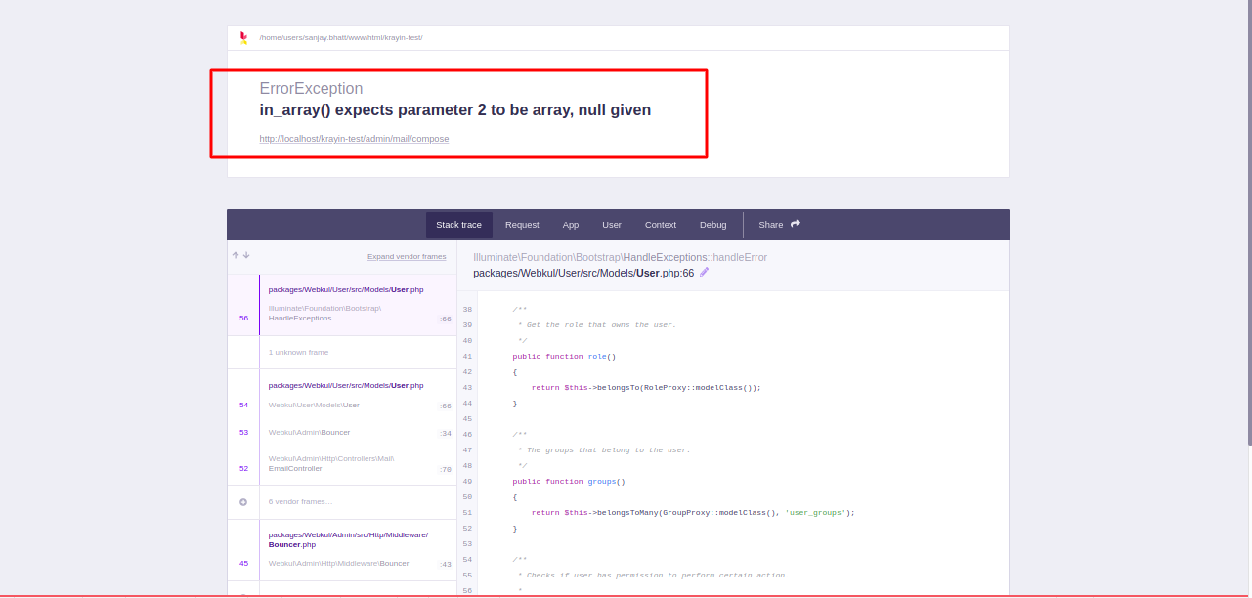Click the up arrow to visit previous frame
The height and width of the screenshot is (598, 1252).
tap(235, 255)
